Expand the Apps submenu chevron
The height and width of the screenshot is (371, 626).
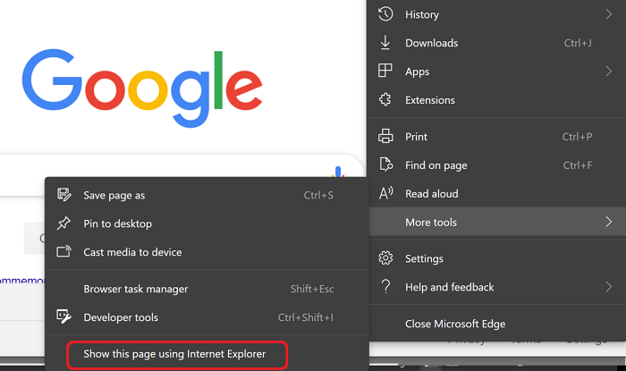(x=608, y=72)
